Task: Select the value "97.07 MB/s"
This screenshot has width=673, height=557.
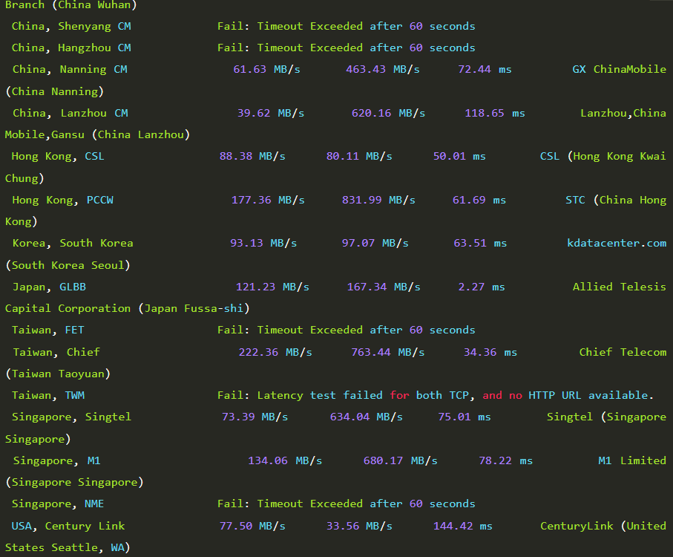Action: [375, 243]
